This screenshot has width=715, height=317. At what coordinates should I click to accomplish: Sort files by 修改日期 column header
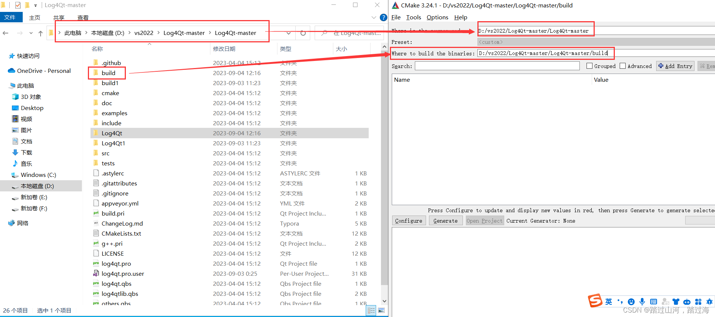pos(224,49)
